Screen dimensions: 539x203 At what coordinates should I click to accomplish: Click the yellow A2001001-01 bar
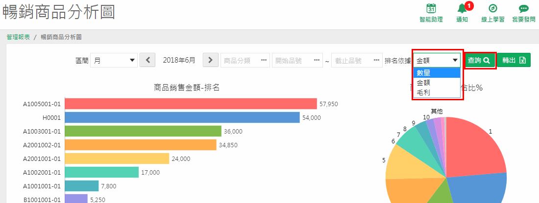pyautogui.click(x=117, y=158)
